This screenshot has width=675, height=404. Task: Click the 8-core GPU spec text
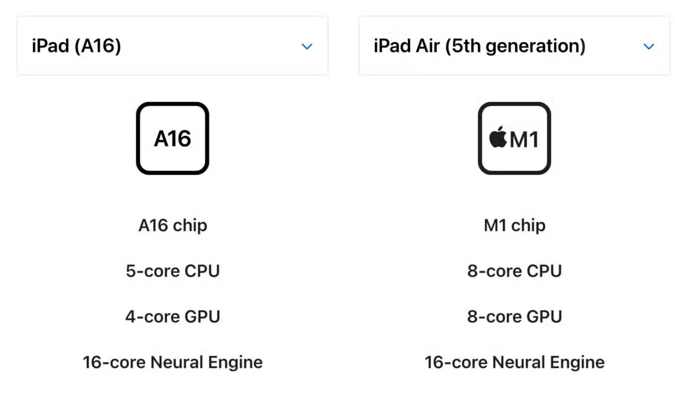click(x=513, y=316)
